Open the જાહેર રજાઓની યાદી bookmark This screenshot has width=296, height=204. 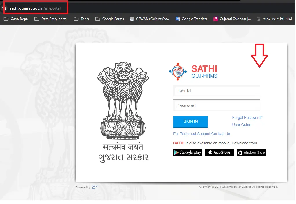tap(275, 19)
